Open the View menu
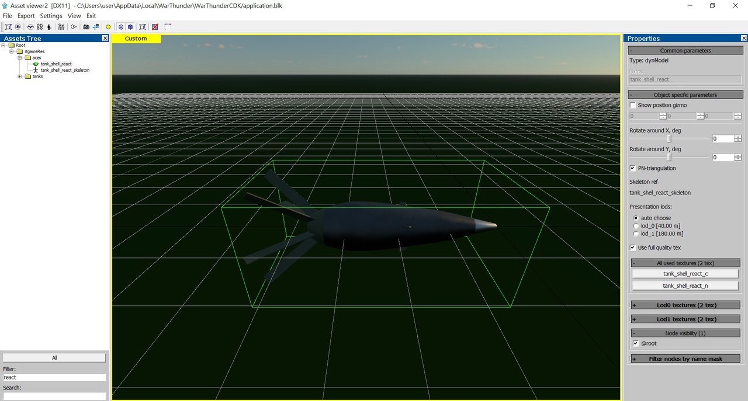 (74, 16)
